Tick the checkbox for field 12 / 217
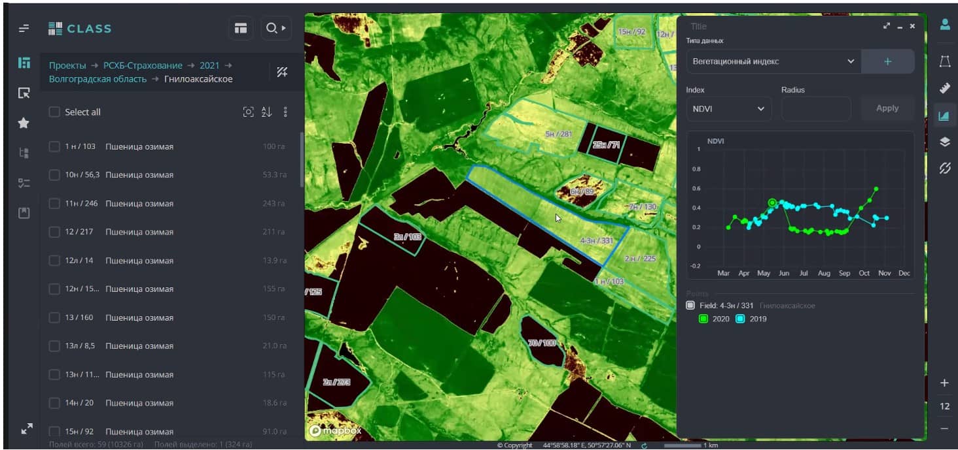 pos(55,233)
